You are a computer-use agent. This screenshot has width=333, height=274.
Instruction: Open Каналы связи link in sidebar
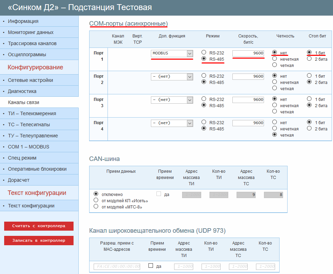click(x=24, y=102)
